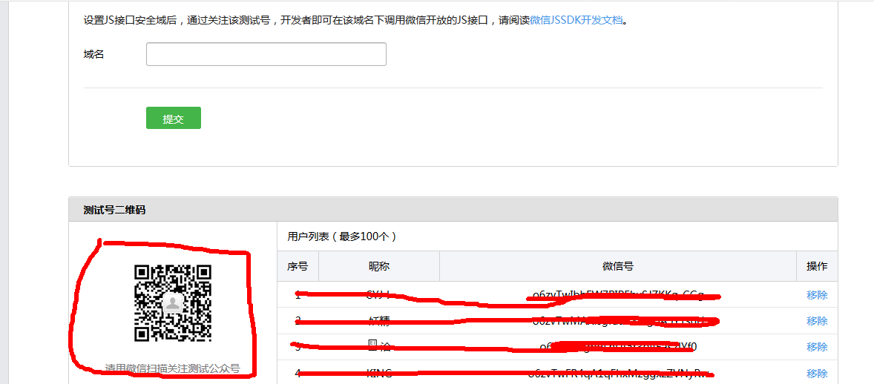Click the 序号 column header
Image resolution: width=874 pixels, height=384 pixels.
point(298,266)
